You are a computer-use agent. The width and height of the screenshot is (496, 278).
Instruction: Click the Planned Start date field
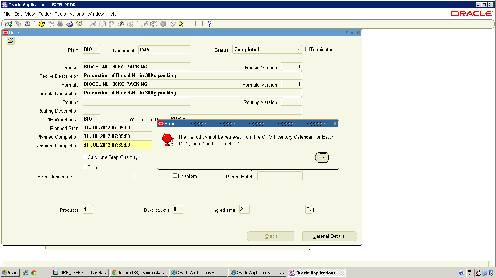pyautogui.click(x=117, y=128)
